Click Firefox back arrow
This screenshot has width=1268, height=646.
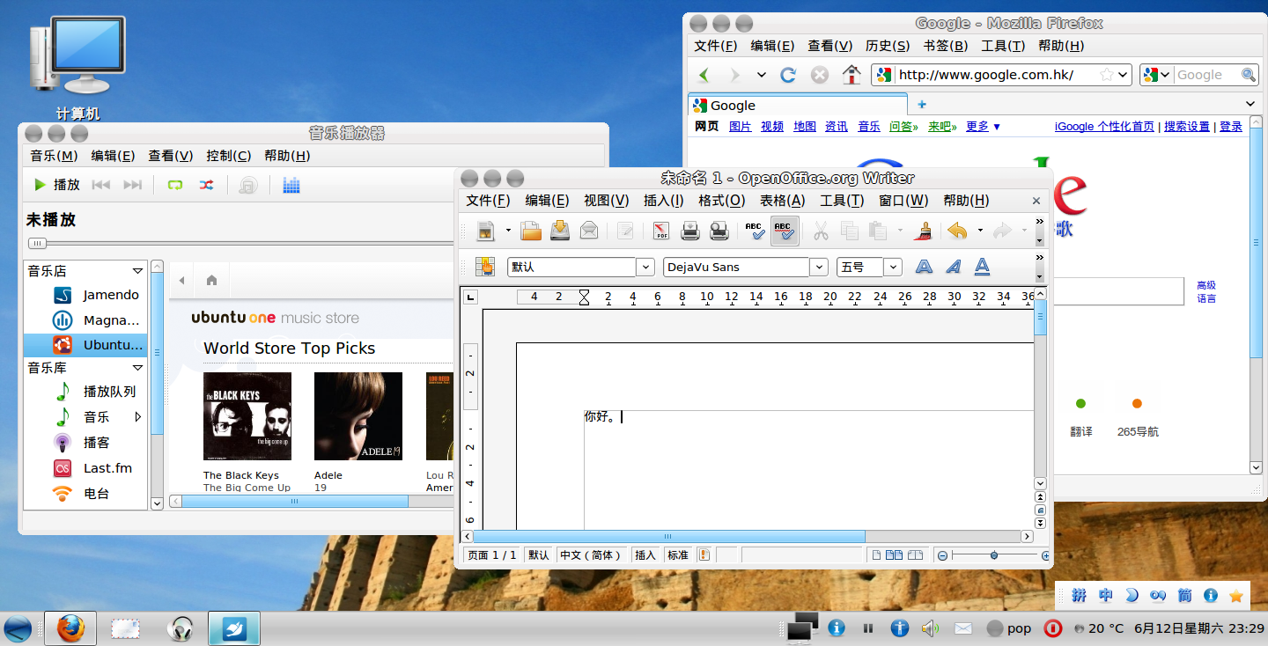click(704, 75)
